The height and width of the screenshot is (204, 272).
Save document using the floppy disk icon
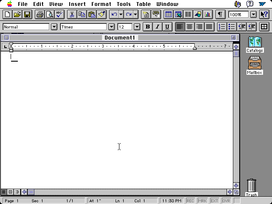(x=27, y=14)
